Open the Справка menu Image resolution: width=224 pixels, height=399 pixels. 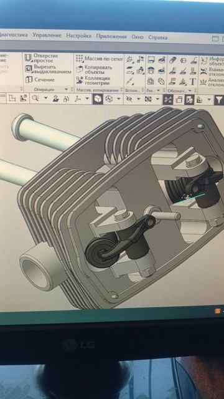157,37
